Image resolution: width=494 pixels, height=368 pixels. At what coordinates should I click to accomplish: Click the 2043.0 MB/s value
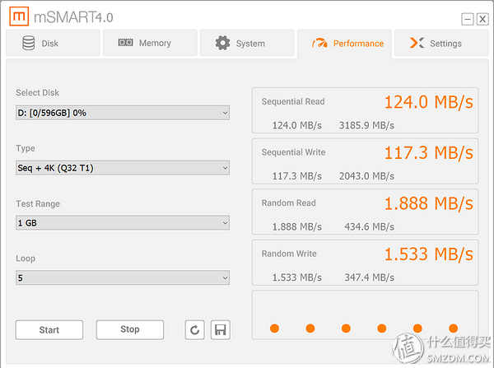[x=366, y=176]
